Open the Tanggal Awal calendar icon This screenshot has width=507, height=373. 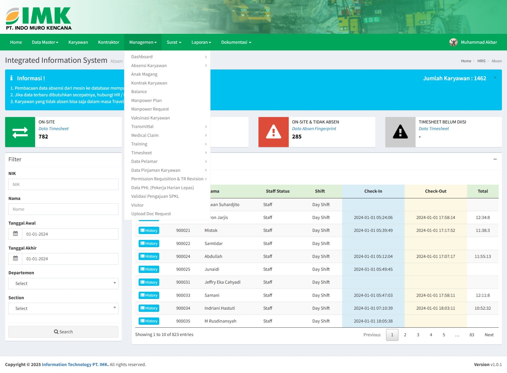pyautogui.click(x=16, y=234)
